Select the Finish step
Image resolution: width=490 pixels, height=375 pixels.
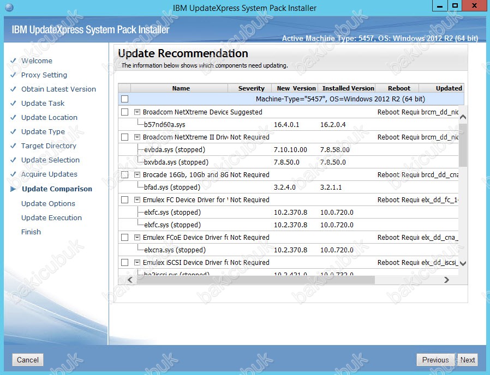point(31,232)
